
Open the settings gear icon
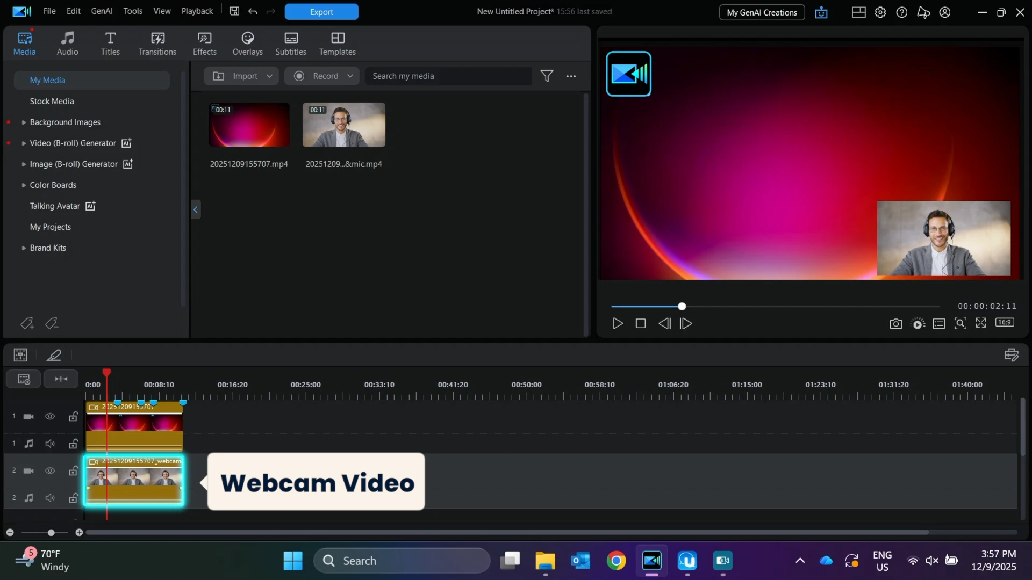click(880, 12)
